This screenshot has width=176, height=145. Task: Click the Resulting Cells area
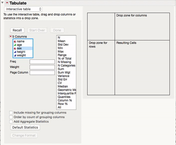[x=142, y=68]
